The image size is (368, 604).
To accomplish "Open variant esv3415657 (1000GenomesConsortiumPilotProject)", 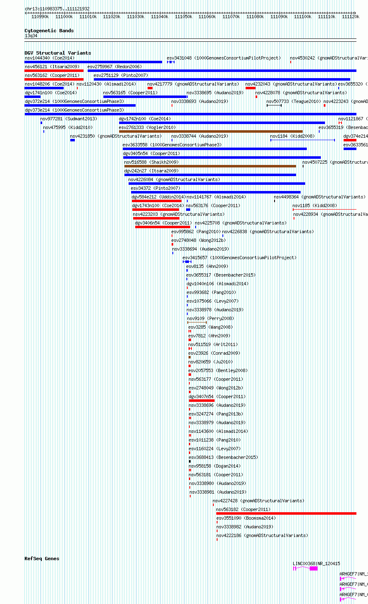I will [240, 258].
